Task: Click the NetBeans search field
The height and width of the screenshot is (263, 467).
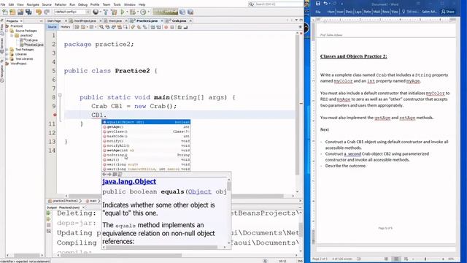Action: [x=275, y=4]
